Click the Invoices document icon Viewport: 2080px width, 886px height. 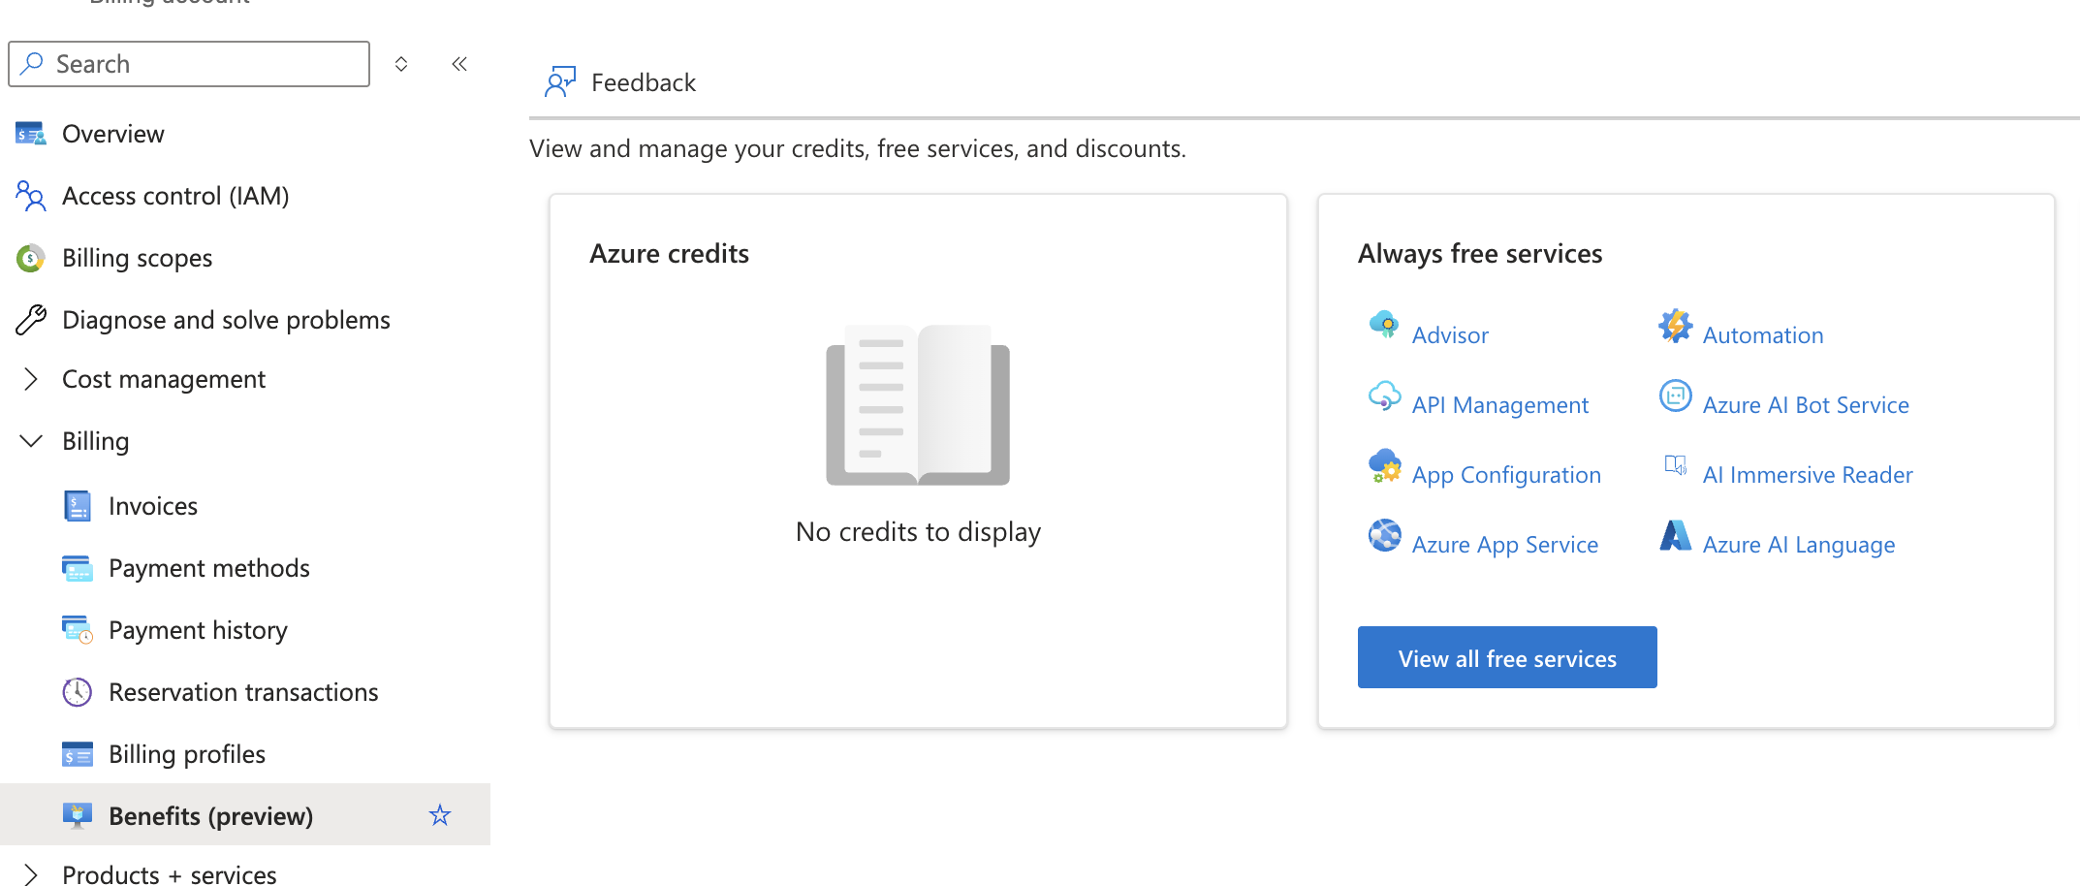coord(78,506)
